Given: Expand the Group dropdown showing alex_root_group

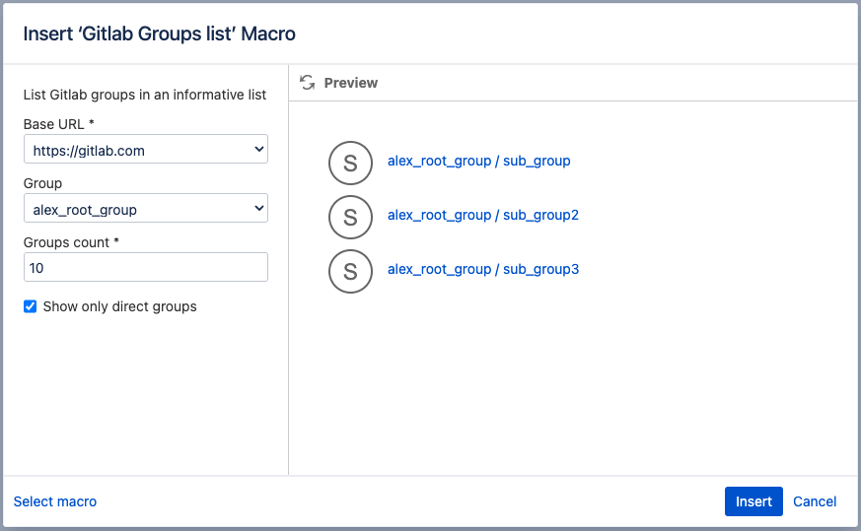Looking at the screenshot, I should pos(146,209).
